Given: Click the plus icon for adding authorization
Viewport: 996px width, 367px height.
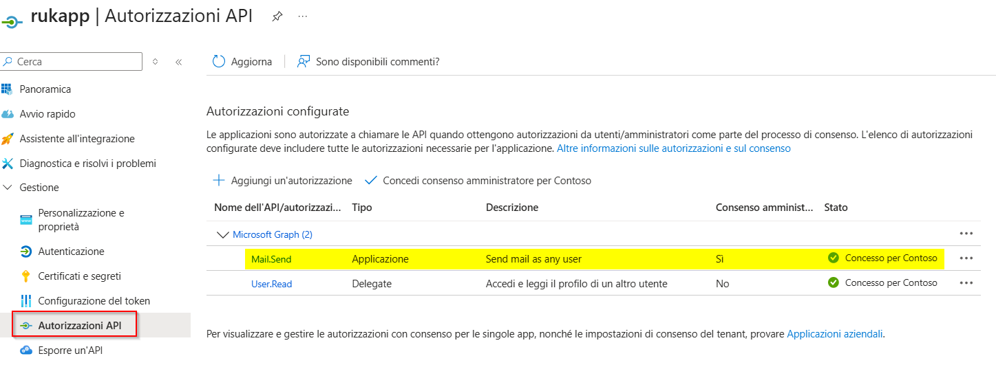Looking at the screenshot, I should 219,180.
